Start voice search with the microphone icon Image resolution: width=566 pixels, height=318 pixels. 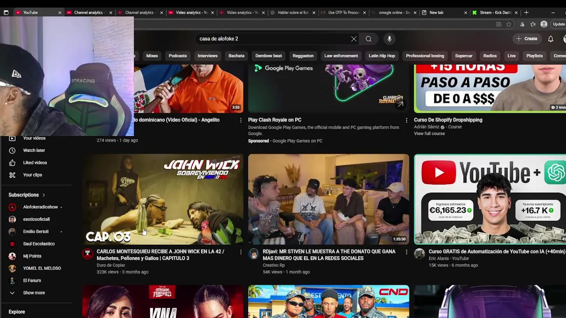(x=389, y=39)
